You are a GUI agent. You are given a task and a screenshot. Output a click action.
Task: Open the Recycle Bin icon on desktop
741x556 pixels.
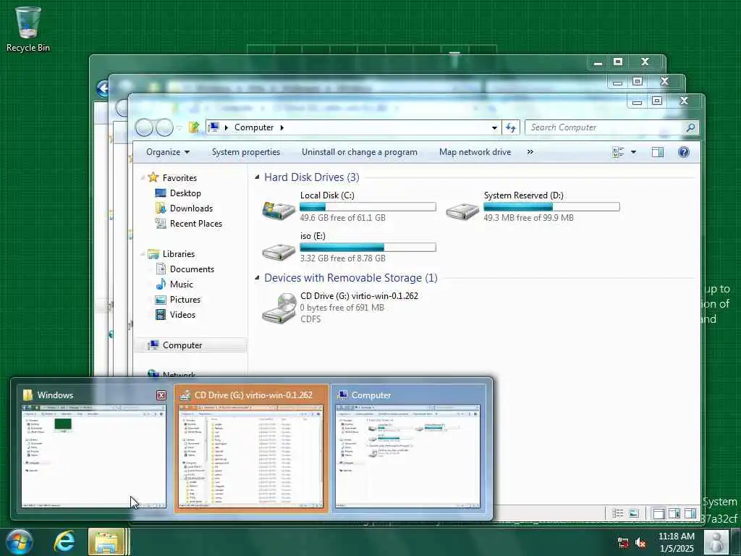[28, 29]
